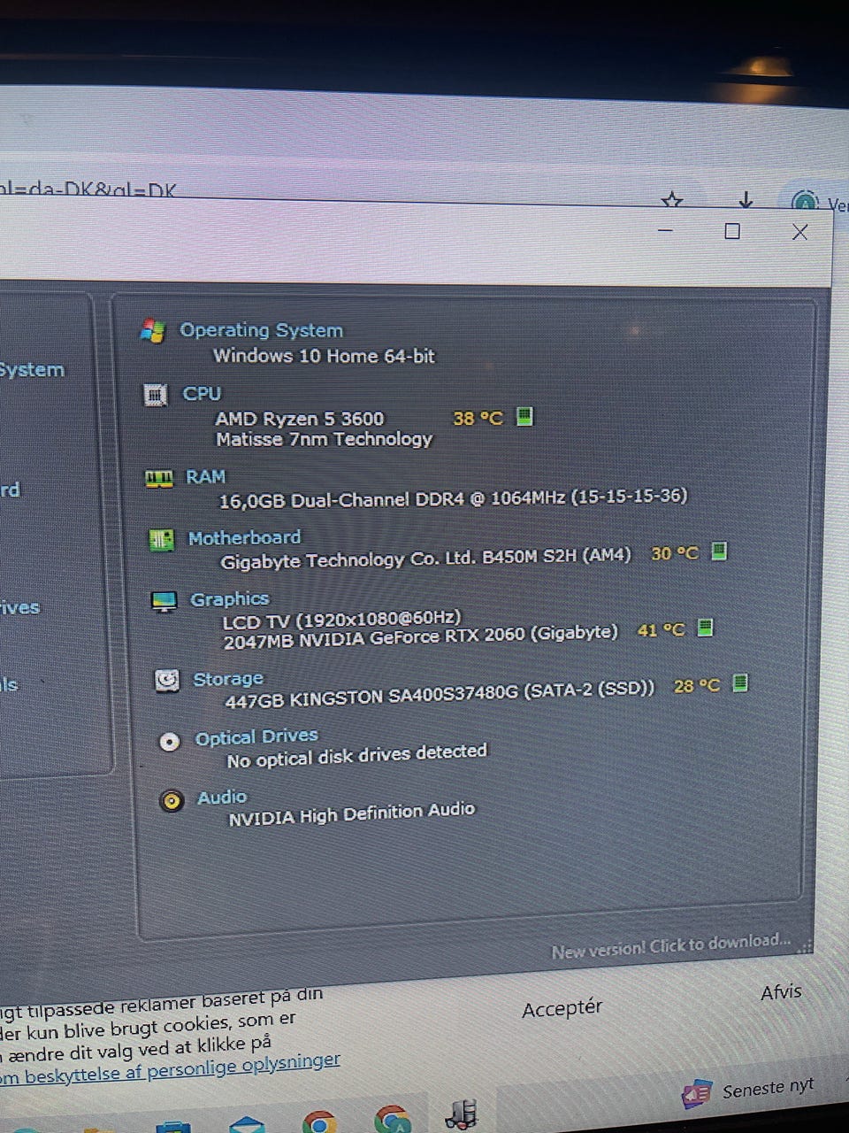Open the Seneste nyt taskbar widget
The height and width of the screenshot is (1133, 849).
pyautogui.click(x=748, y=1091)
